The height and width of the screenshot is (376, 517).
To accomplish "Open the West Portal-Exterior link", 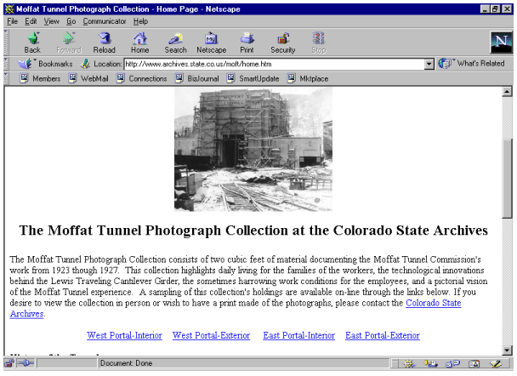I will tap(211, 335).
